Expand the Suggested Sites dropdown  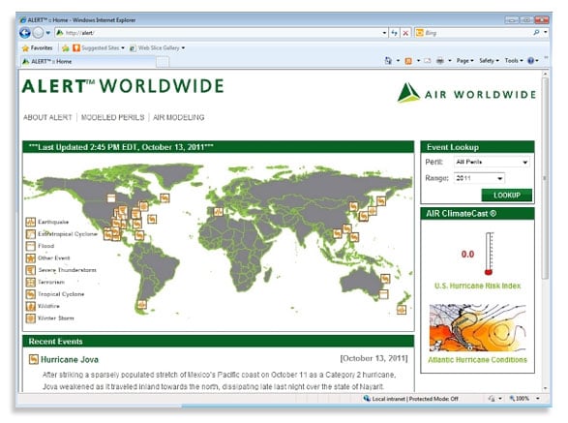coord(123,47)
